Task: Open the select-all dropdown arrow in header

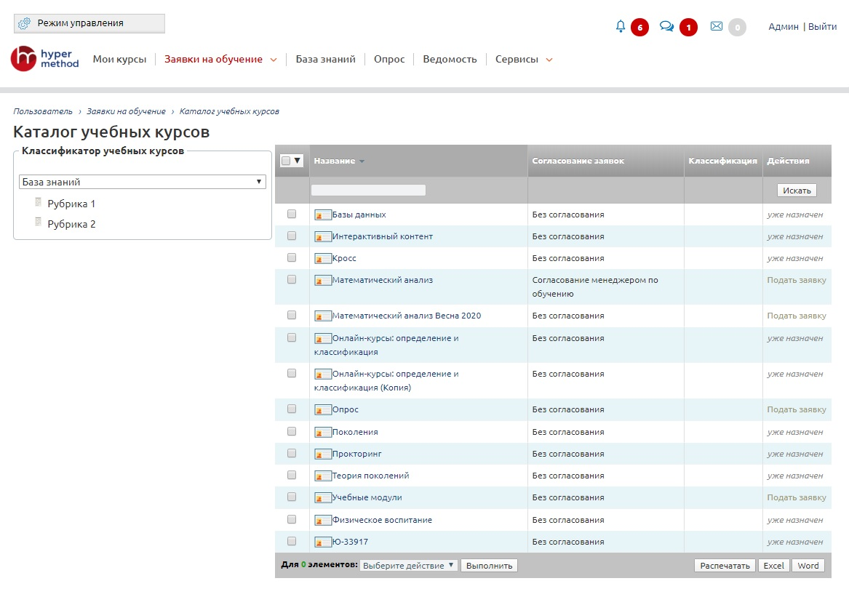Action: (298, 161)
